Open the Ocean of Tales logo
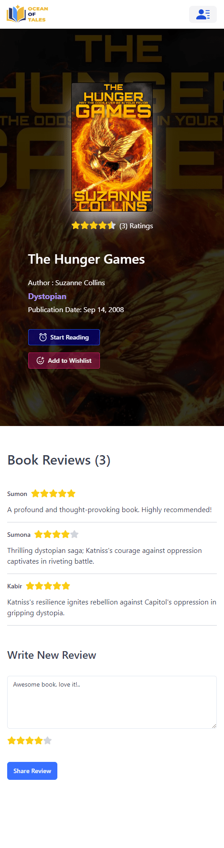The height and width of the screenshot is (848, 224). (27, 14)
